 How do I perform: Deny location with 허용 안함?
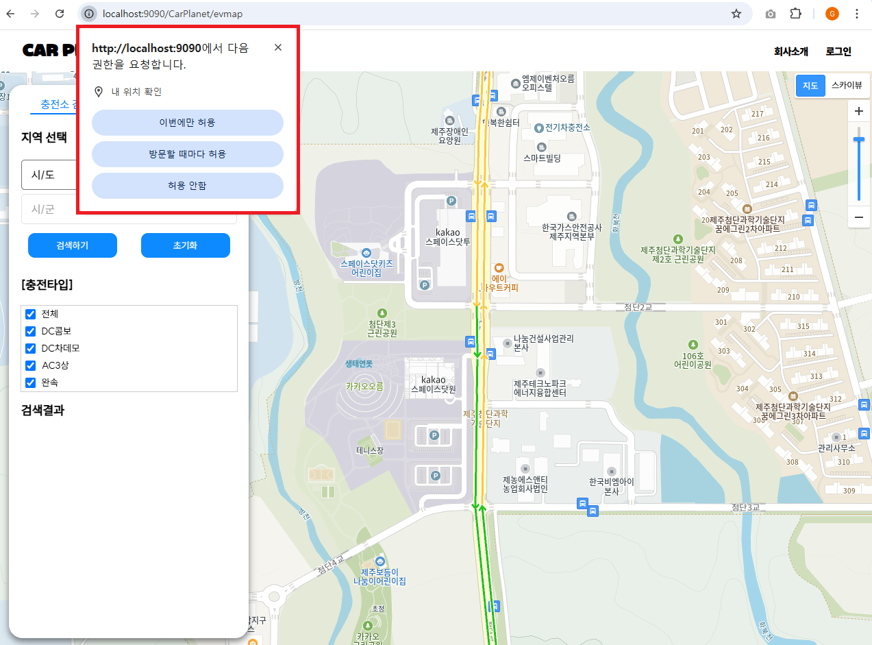[x=188, y=186]
